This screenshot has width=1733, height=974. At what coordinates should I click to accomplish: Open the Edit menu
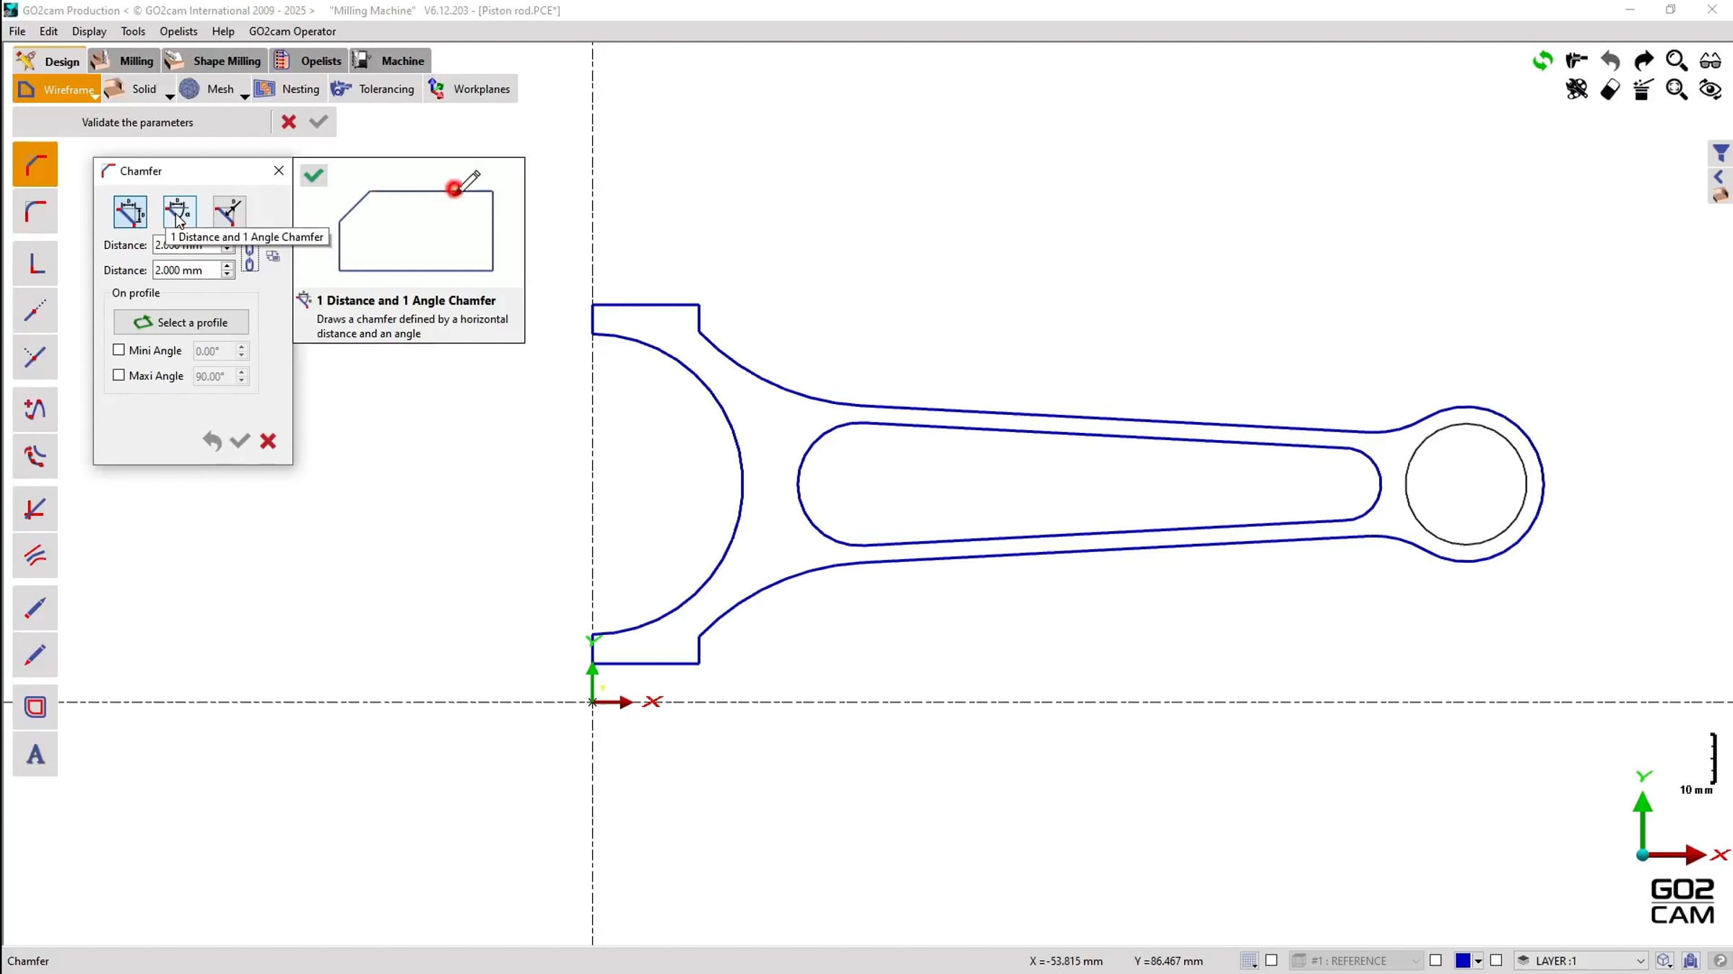48,31
